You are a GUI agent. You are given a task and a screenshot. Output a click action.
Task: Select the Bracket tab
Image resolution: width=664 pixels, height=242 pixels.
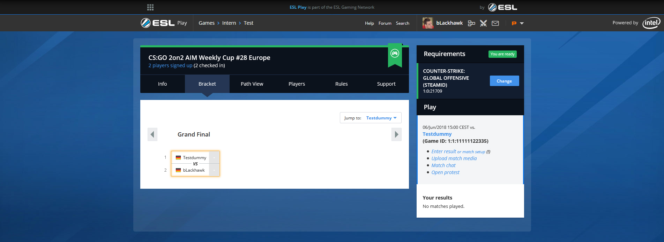click(207, 84)
